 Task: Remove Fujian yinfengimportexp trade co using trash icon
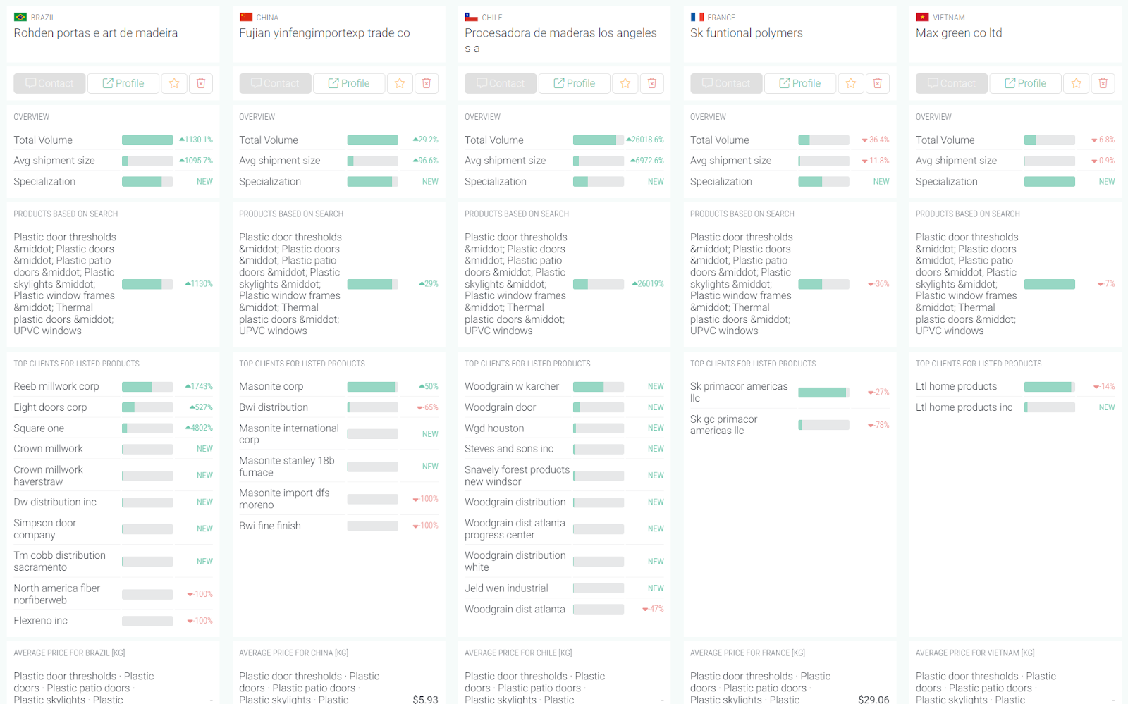click(x=427, y=83)
